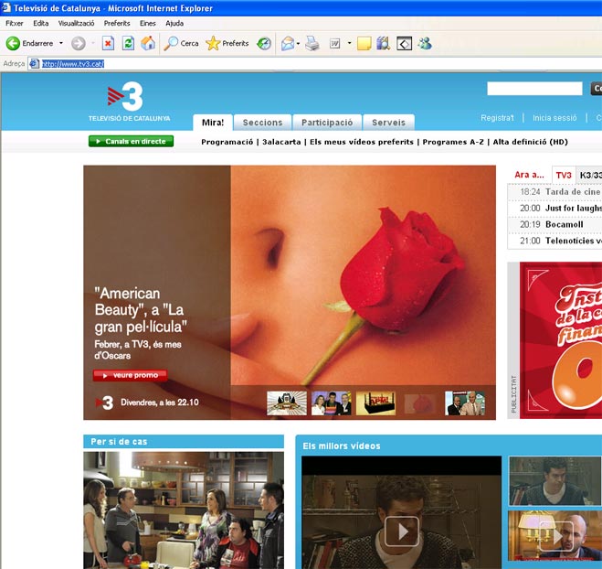Open the Alta definició (HD) link
The width and height of the screenshot is (602, 569).
click(530, 142)
